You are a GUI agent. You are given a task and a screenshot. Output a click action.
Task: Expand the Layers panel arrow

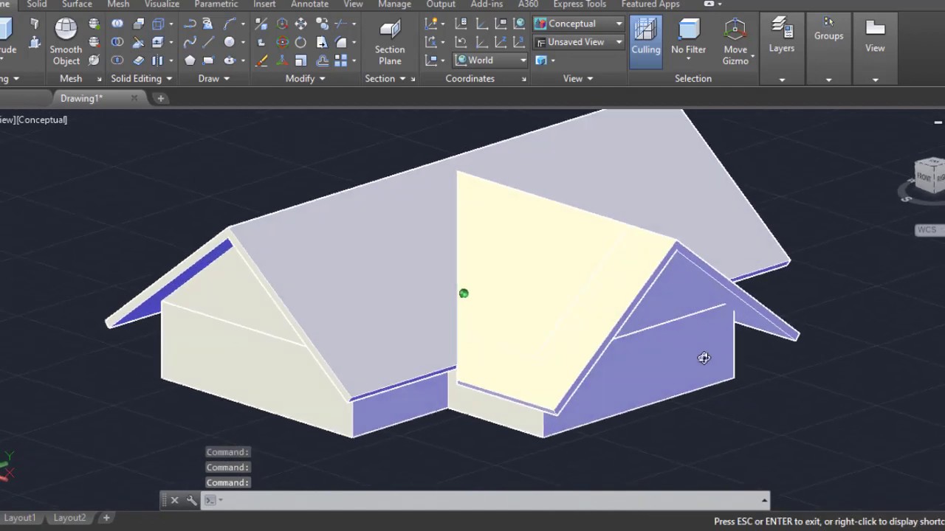coord(782,79)
